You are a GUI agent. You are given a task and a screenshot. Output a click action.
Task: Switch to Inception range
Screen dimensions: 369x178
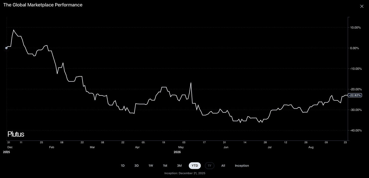pos(242,166)
